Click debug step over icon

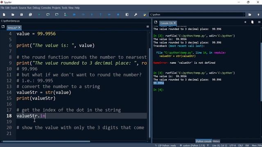click(x=83, y=15)
